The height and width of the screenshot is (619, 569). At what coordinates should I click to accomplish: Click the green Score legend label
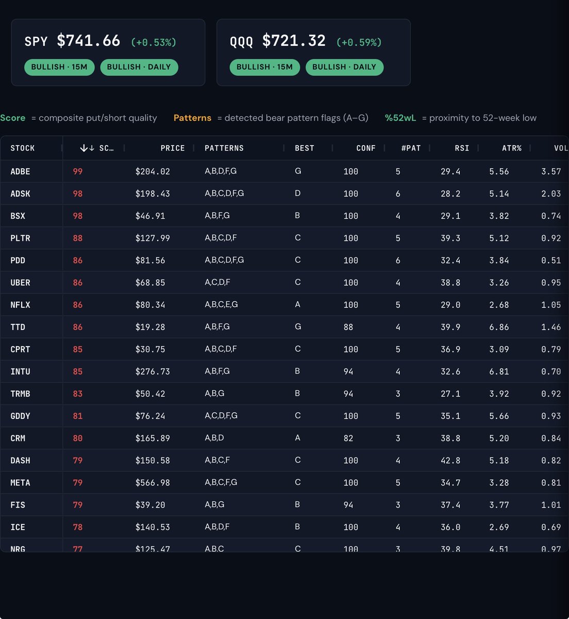[13, 118]
